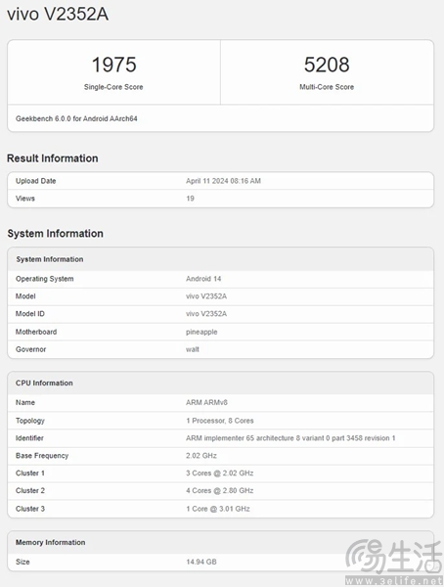Screen dimensions: 444x587
Task: Select the 14.94 GB memory size value
Action: pos(201,562)
